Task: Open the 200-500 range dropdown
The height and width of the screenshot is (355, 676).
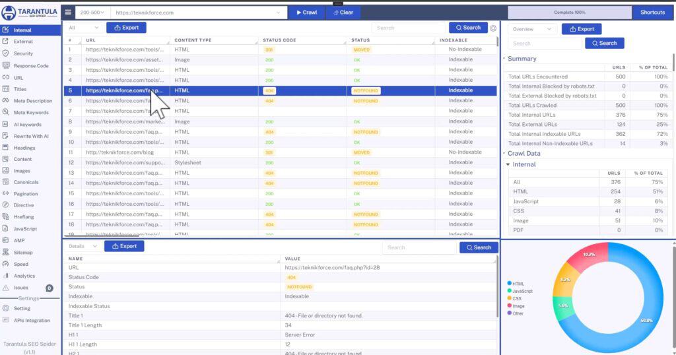Action: [x=92, y=13]
